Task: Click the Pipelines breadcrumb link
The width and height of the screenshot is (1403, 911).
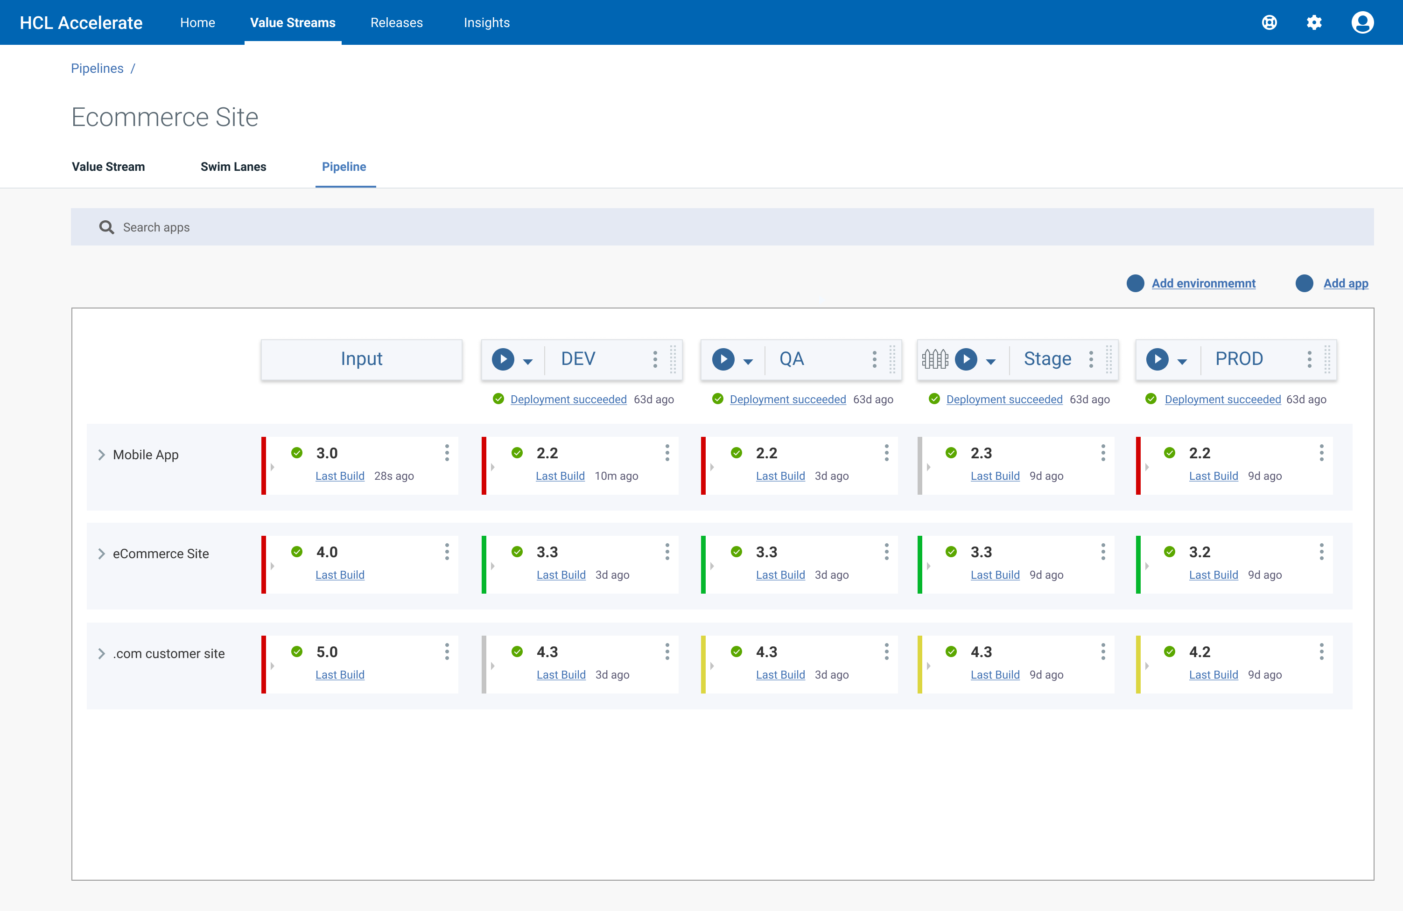Action: tap(97, 69)
